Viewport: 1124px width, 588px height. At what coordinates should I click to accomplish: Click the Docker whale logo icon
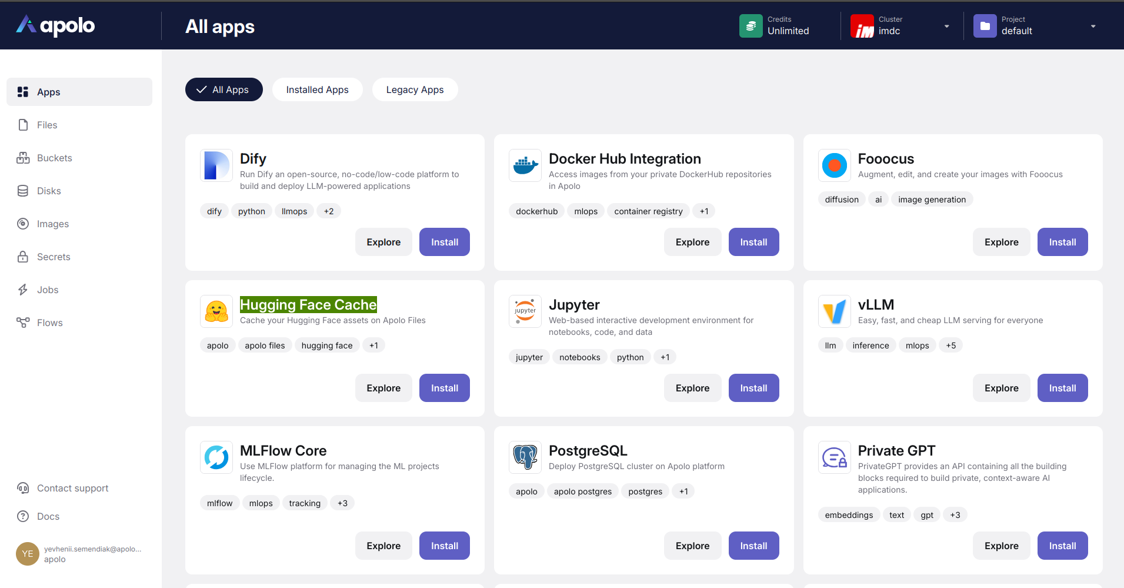point(525,165)
